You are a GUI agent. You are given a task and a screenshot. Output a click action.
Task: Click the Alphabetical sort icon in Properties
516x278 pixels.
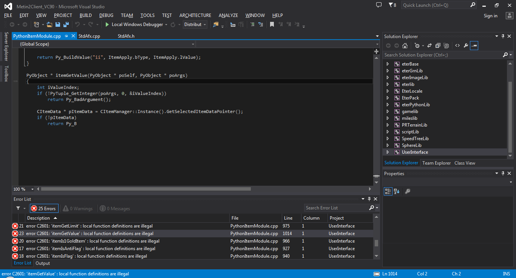(x=397, y=191)
